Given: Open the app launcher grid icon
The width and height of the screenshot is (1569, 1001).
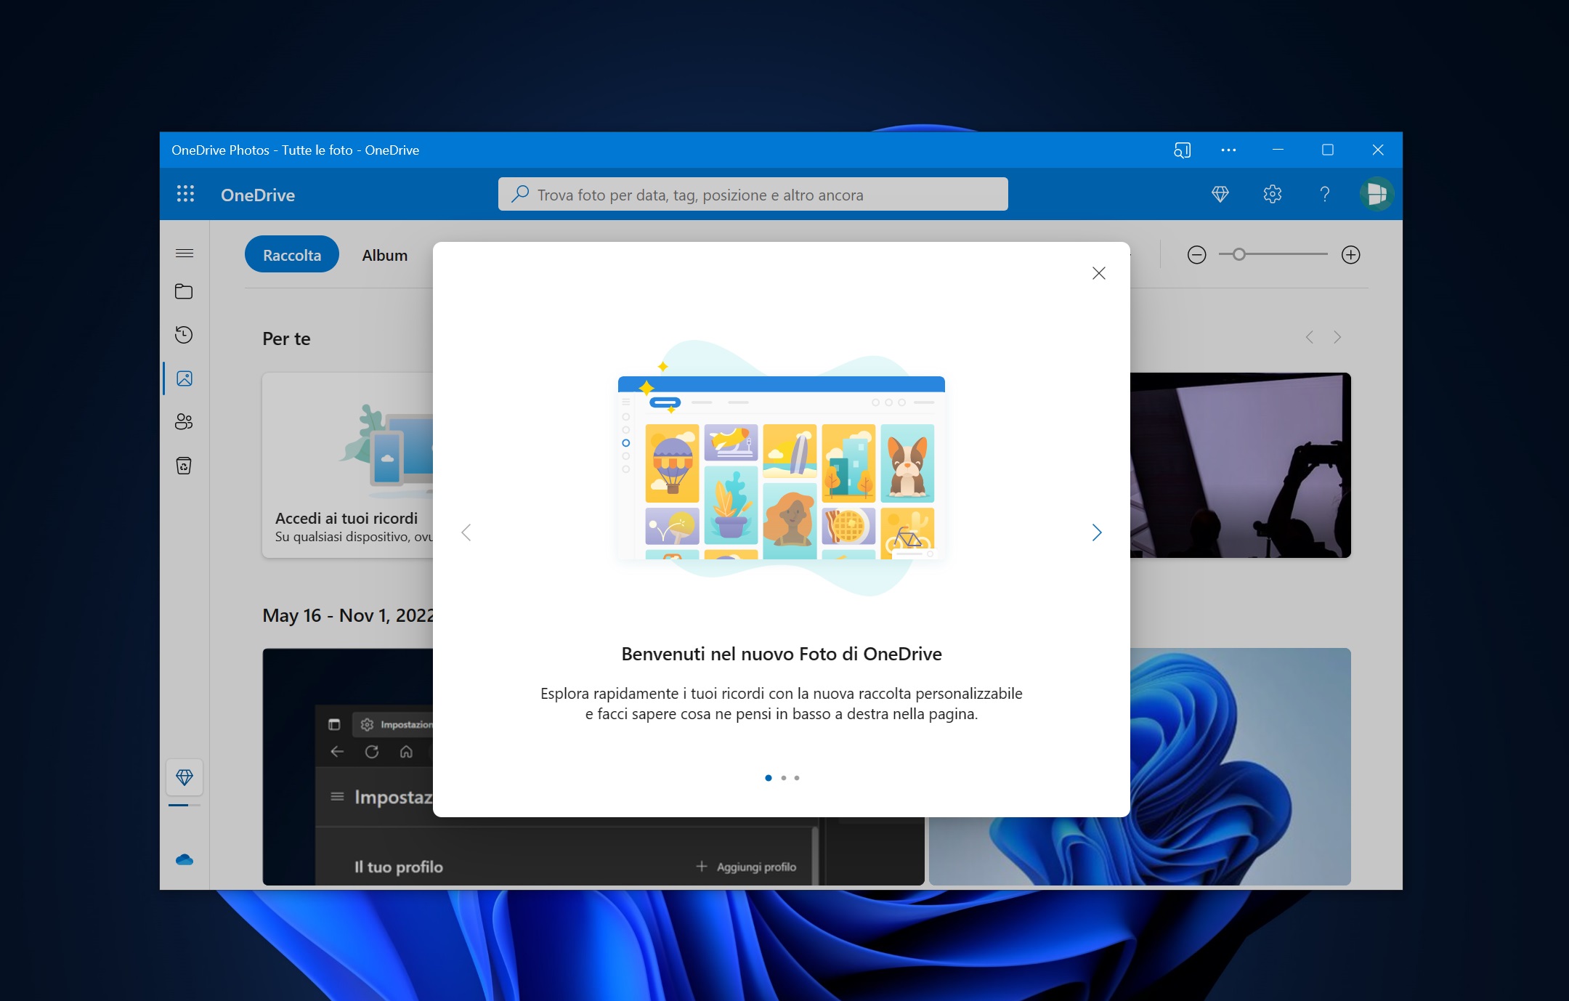Looking at the screenshot, I should (x=185, y=194).
